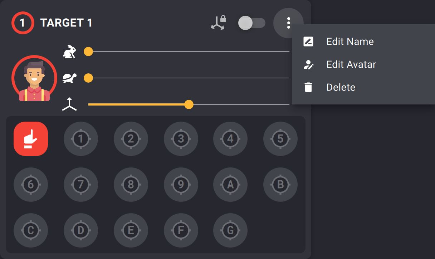Click the red manual pointing-hand button

click(31, 139)
